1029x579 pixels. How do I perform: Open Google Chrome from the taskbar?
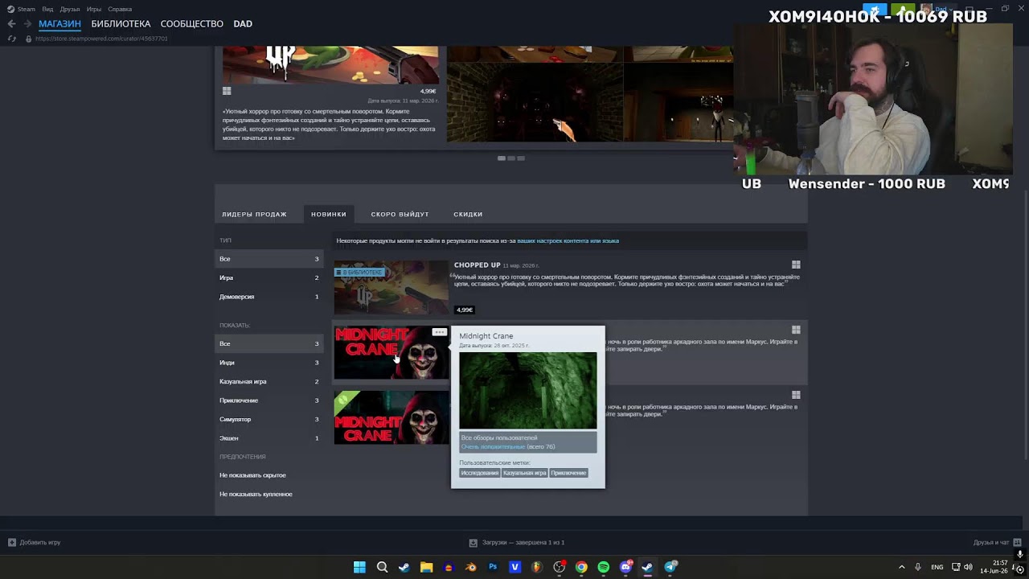point(581,567)
